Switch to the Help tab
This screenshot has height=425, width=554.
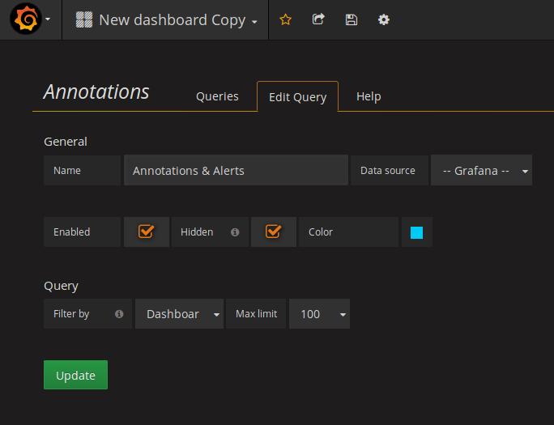[x=369, y=96]
